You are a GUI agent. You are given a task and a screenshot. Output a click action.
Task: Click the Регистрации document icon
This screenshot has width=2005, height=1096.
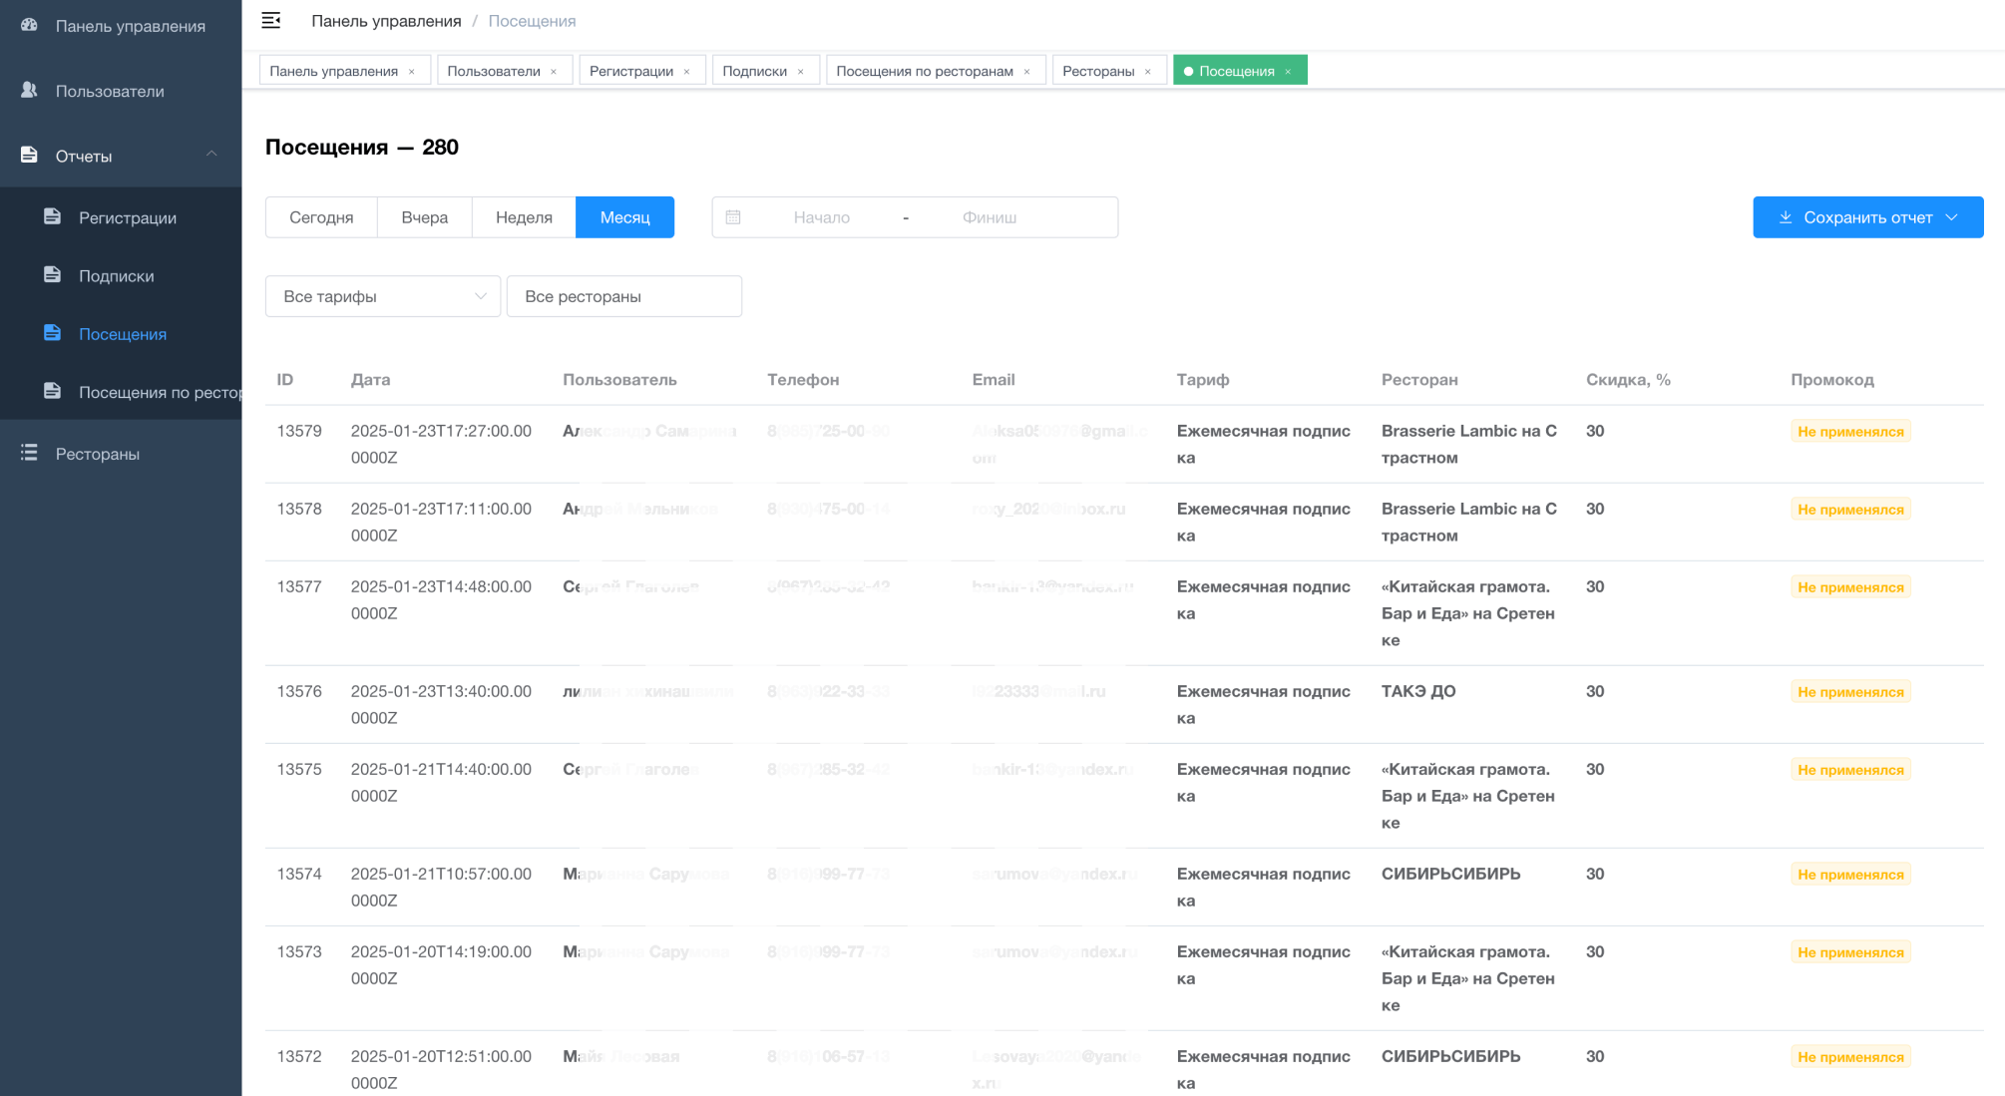point(53,216)
